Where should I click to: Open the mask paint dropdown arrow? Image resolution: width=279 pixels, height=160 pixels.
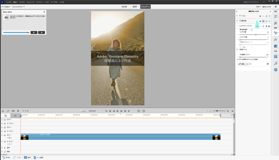click(x=247, y=64)
